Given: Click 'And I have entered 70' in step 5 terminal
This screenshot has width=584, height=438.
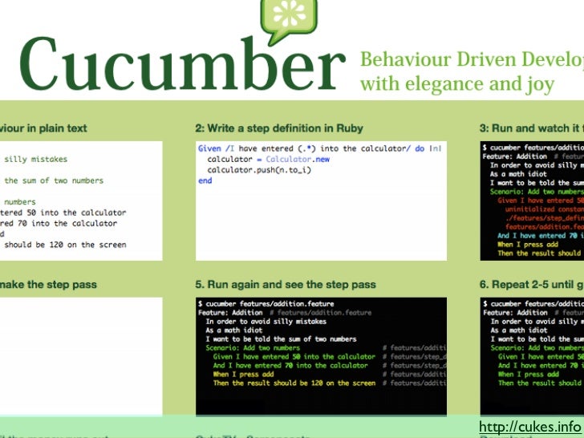Looking at the screenshot, I should click(x=290, y=366).
